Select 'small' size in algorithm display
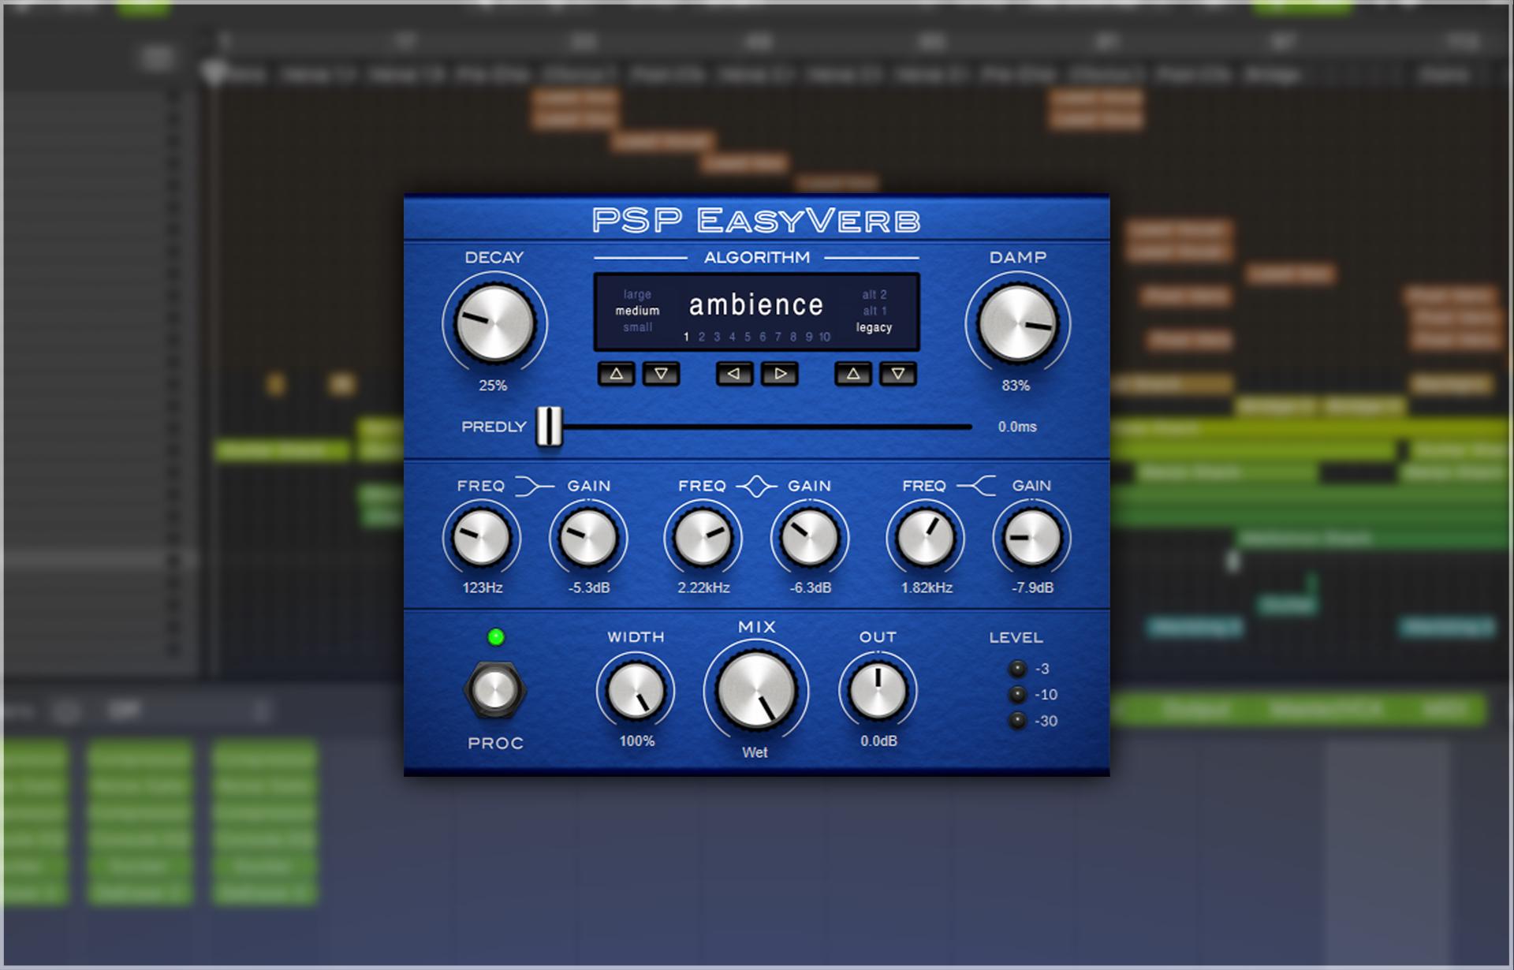This screenshot has height=970, width=1514. pyautogui.click(x=637, y=327)
